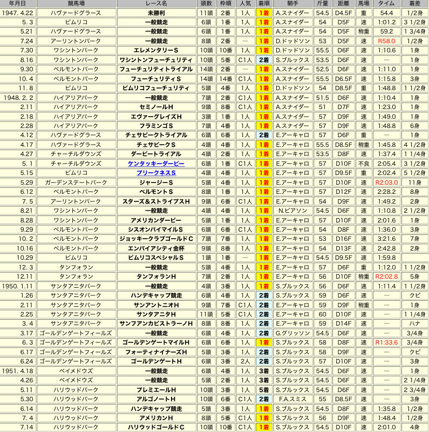Select the race name サンアントニオH
The width and height of the screenshot is (429, 432).
coord(156,305)
